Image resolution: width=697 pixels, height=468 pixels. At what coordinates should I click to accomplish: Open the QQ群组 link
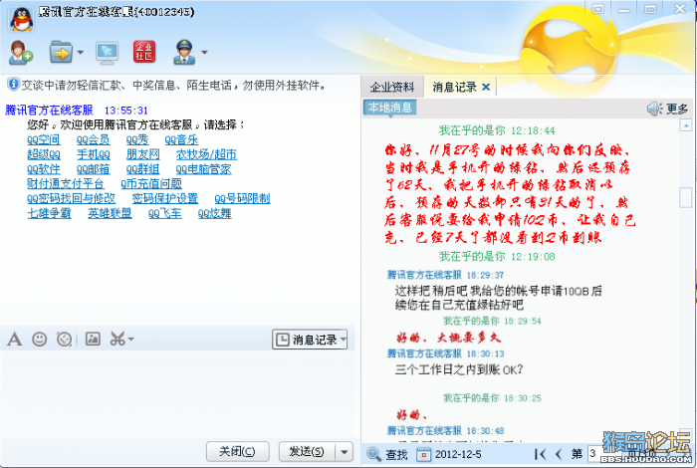142,169
